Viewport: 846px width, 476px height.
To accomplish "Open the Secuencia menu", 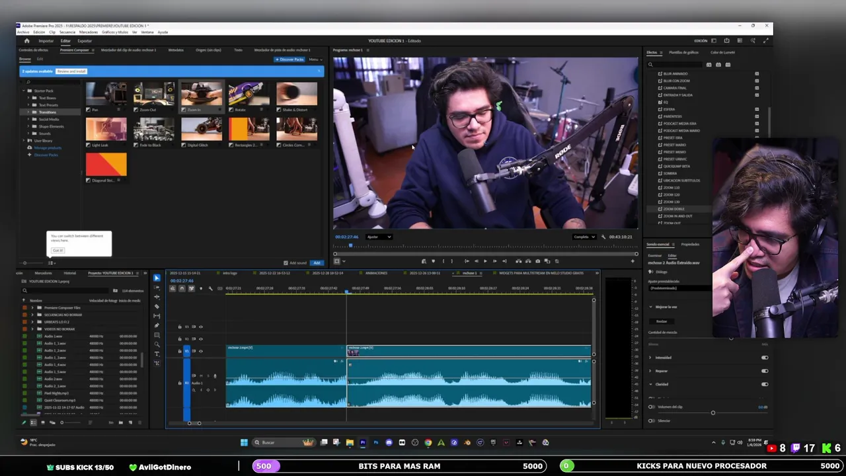I will 67,32.
